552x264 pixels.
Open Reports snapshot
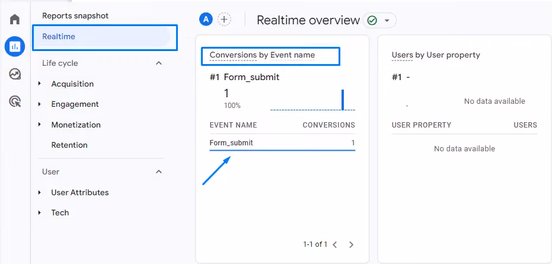(75, 16)
